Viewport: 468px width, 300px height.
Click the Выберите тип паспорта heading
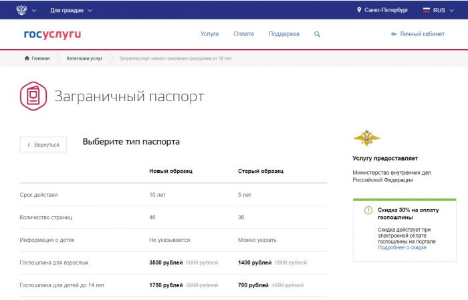point(131,142)
